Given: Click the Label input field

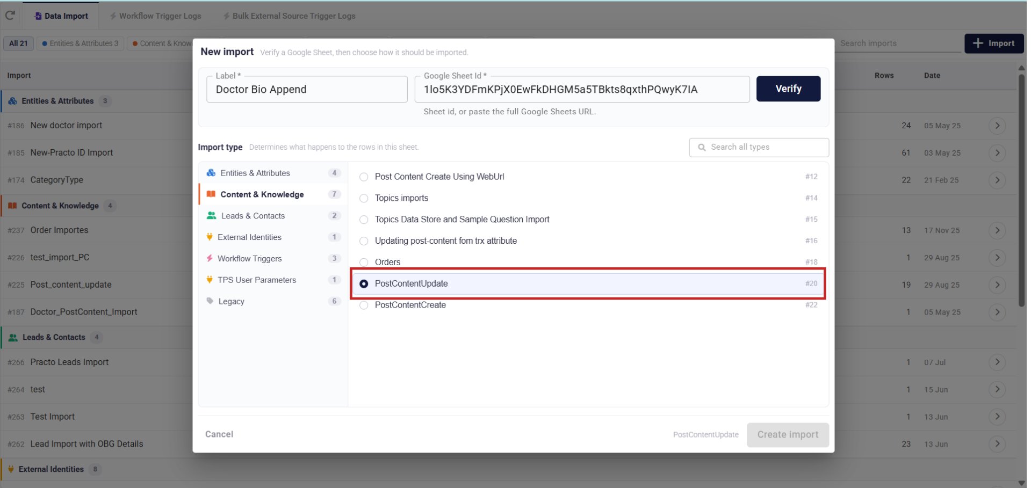Looking at the screenshot, I should click(307, 89).
